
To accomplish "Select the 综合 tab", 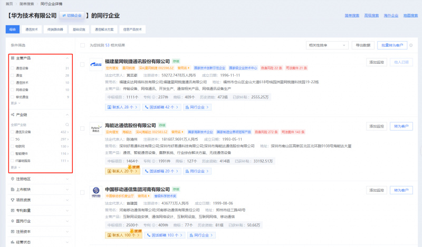I will point(13,29).
